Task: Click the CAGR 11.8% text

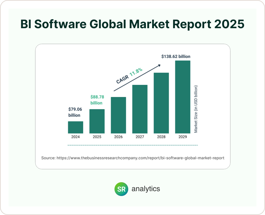Action: click(129, 76)
